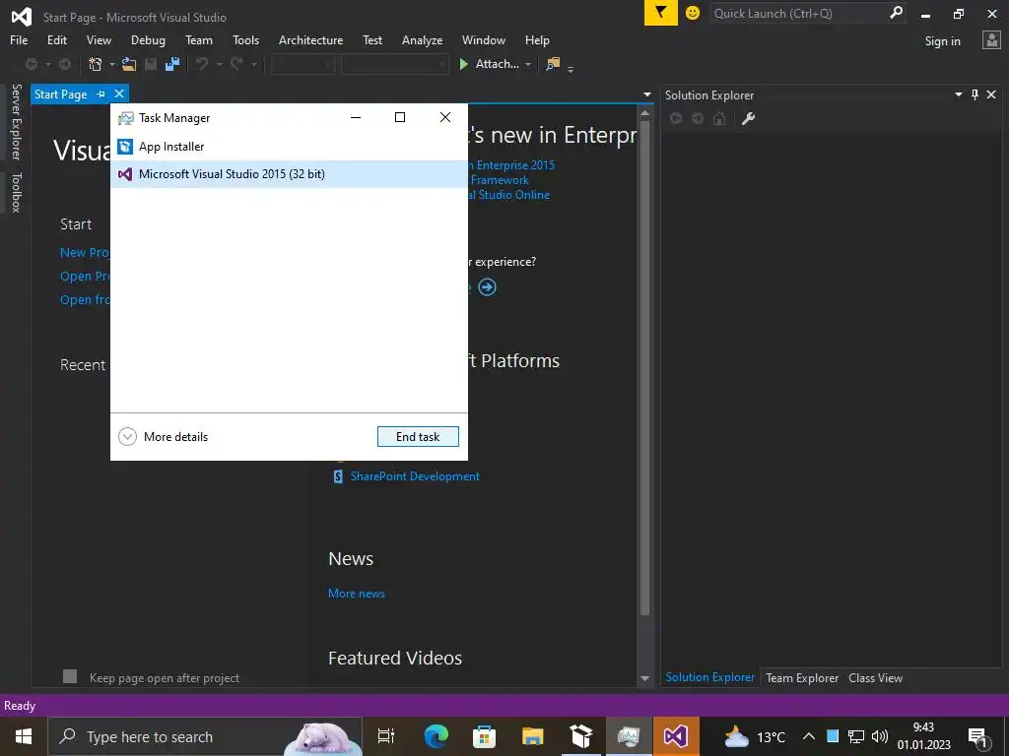Click the circled arrow icon on Start Page

(x=487, y=286)
